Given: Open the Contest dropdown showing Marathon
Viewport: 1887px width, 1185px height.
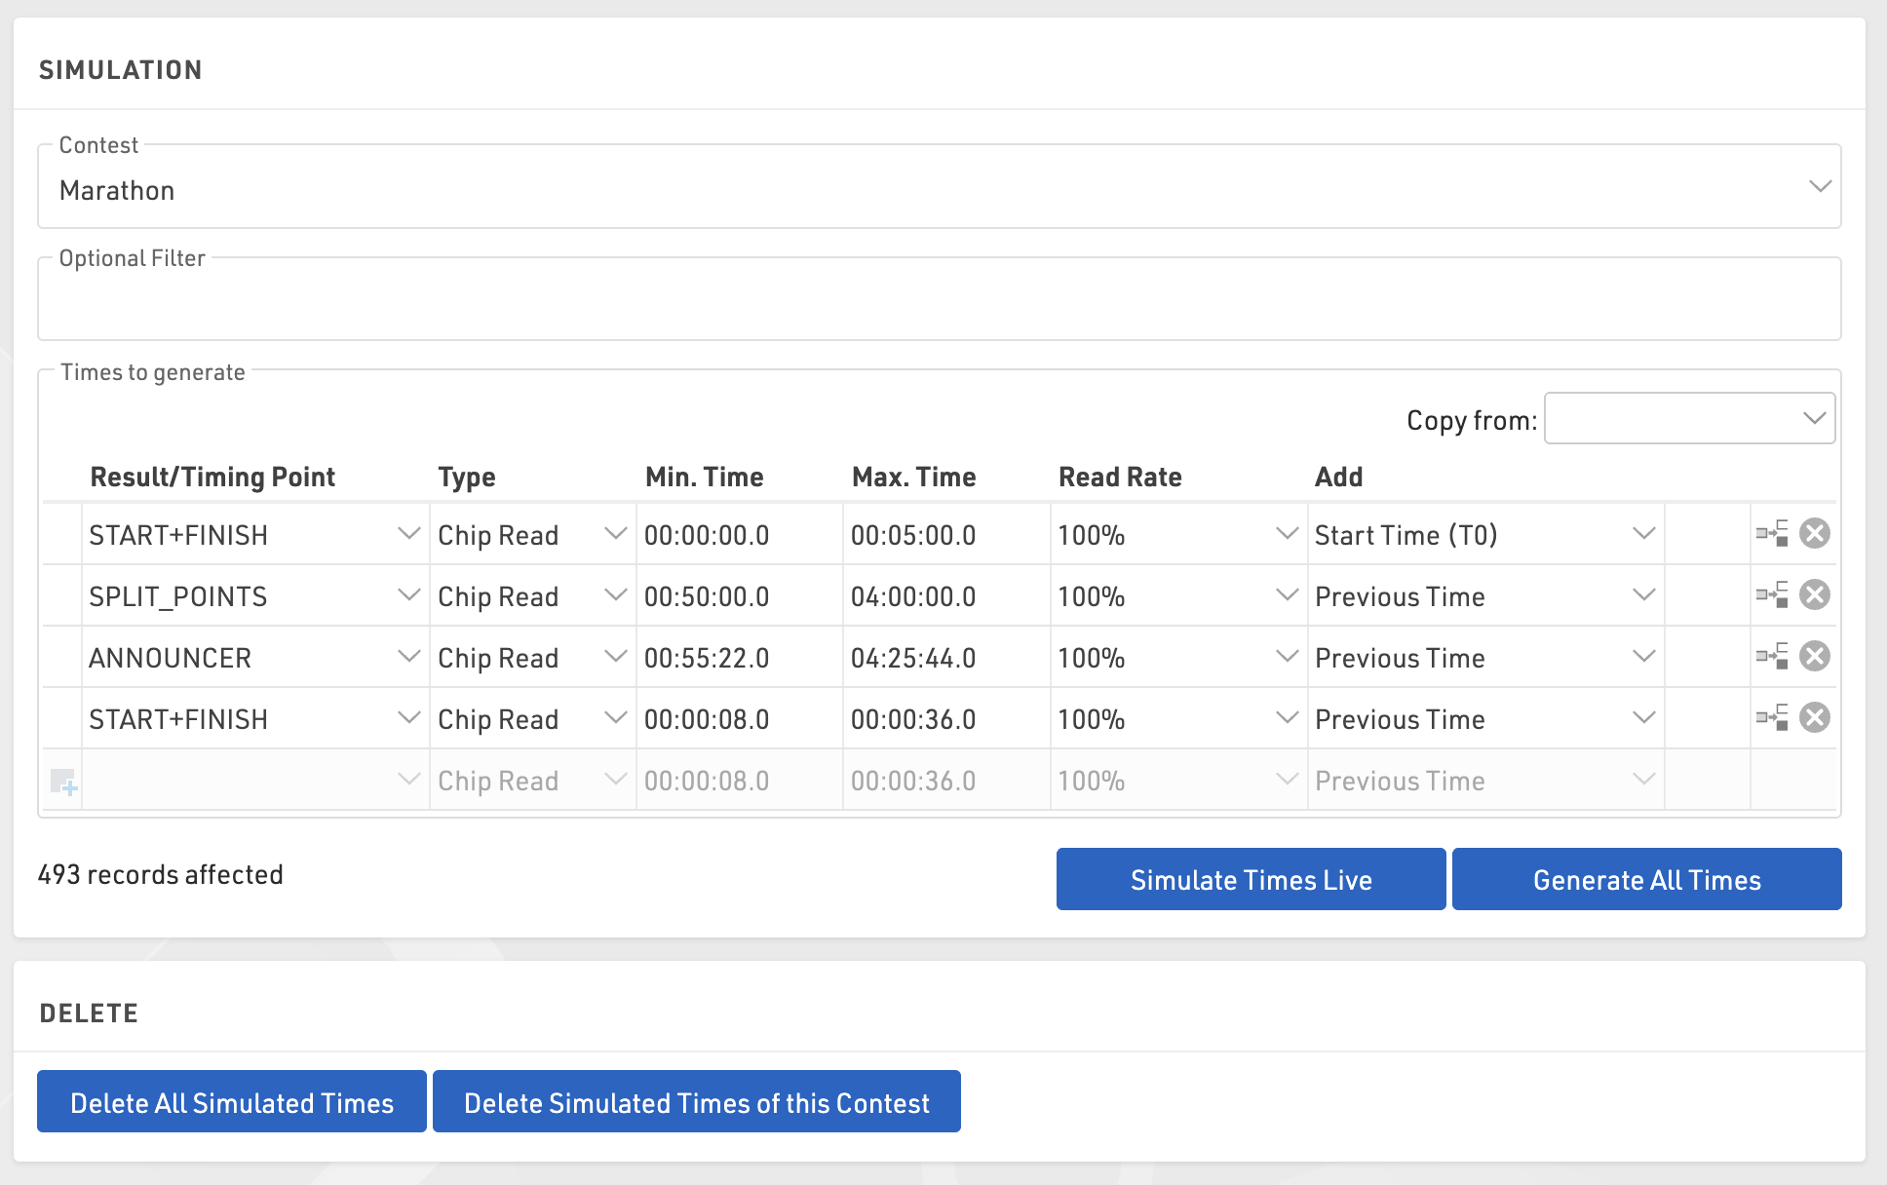Looking at the screenshot, I should coord(939,190).
